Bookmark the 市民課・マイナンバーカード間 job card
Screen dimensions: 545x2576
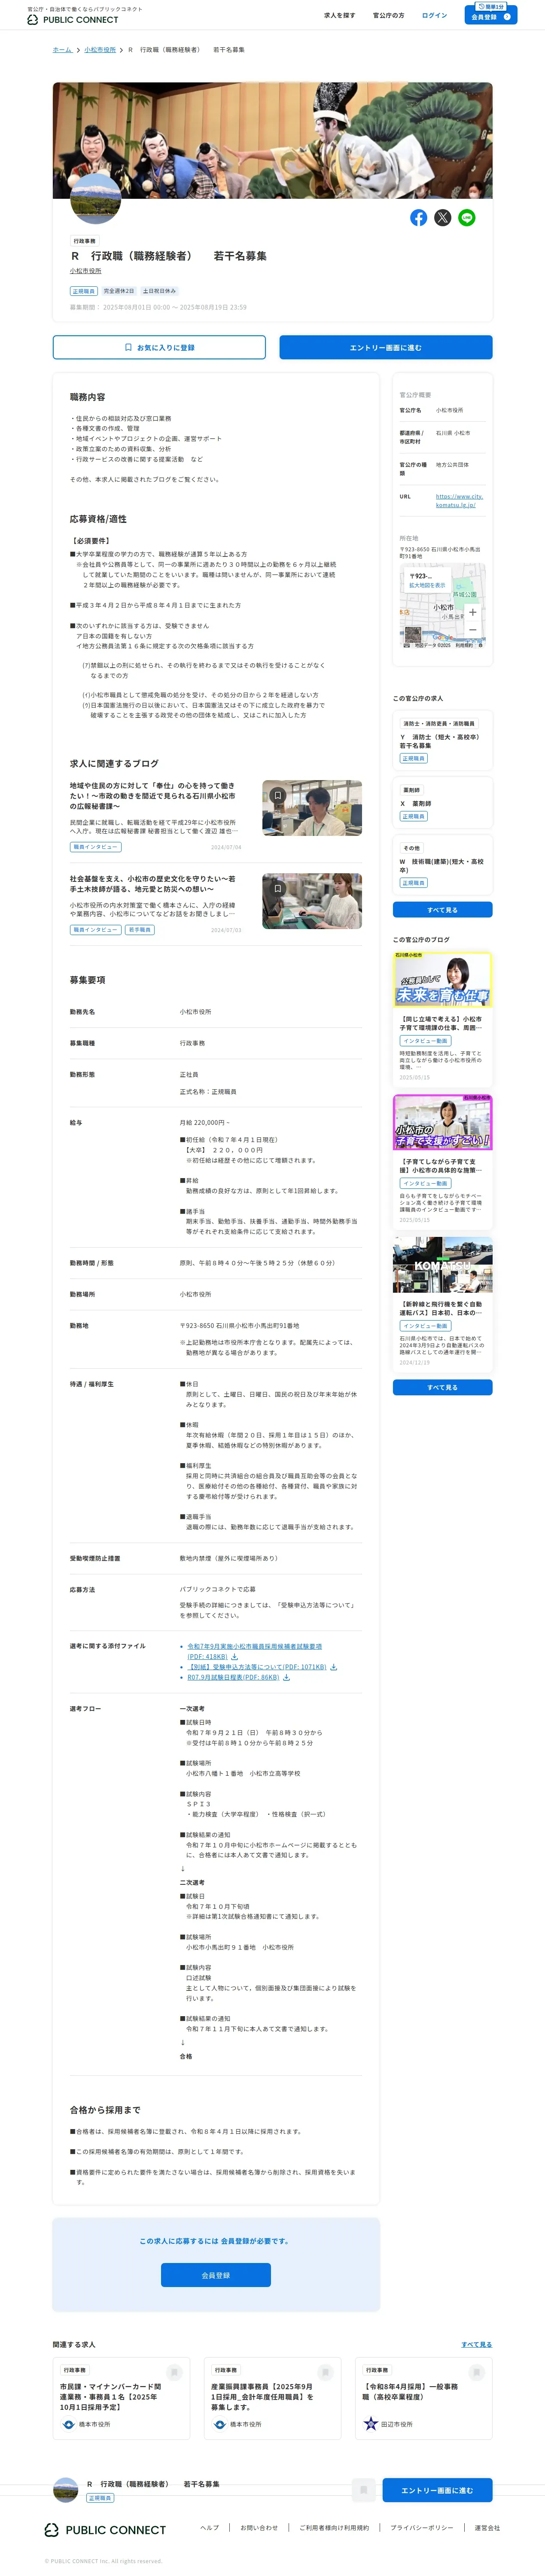174,2372
